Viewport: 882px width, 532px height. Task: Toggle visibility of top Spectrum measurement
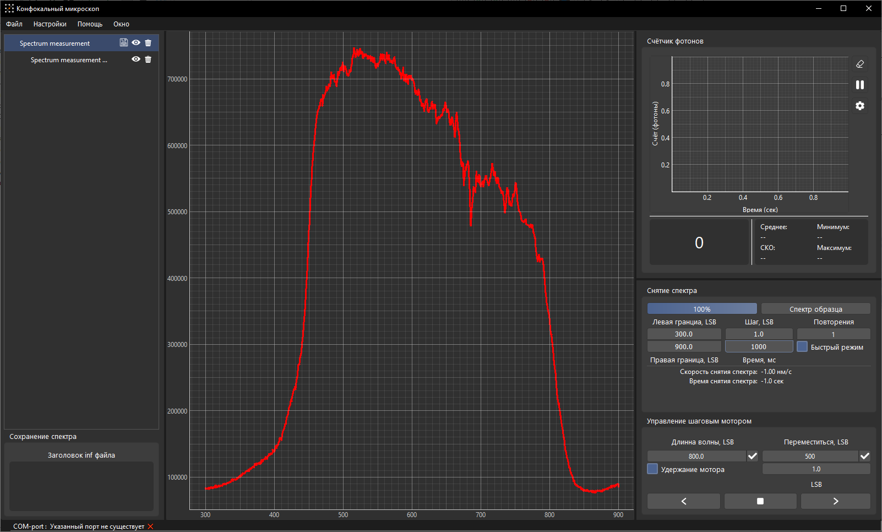pos(136,43)
